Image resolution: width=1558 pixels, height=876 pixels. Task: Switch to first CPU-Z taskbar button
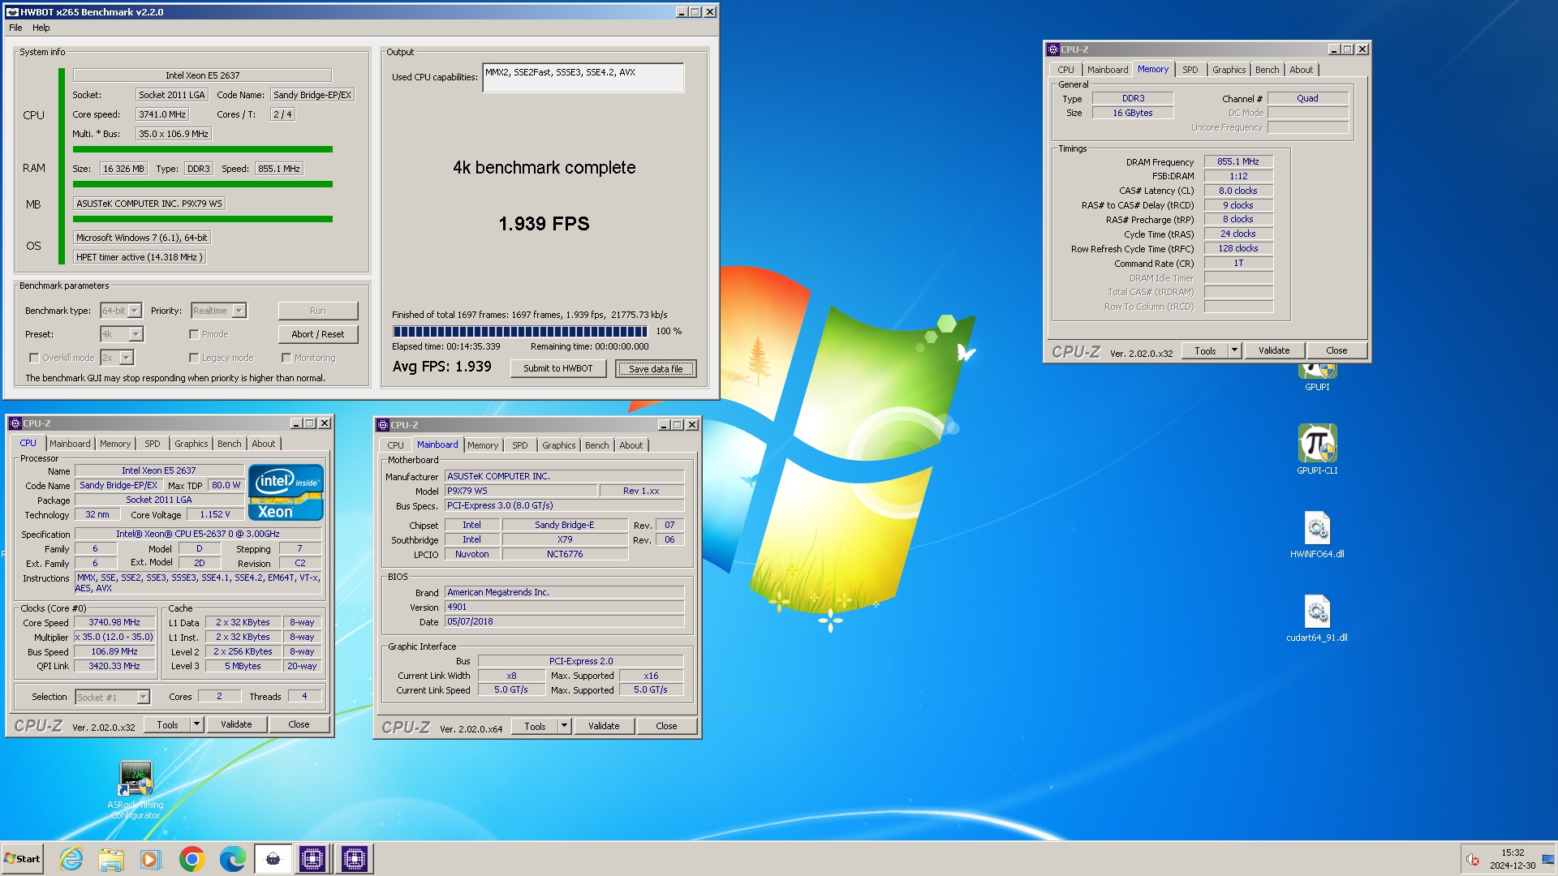coord(312,859)
